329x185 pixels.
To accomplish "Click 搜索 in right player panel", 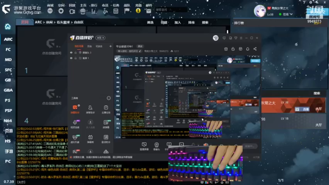I will tap(317, 93).
